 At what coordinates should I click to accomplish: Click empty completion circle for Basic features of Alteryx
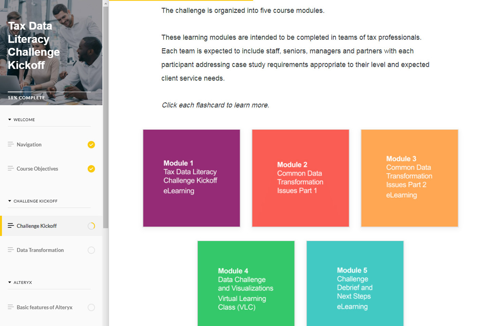pyautogui.click(x=91, y=307)
